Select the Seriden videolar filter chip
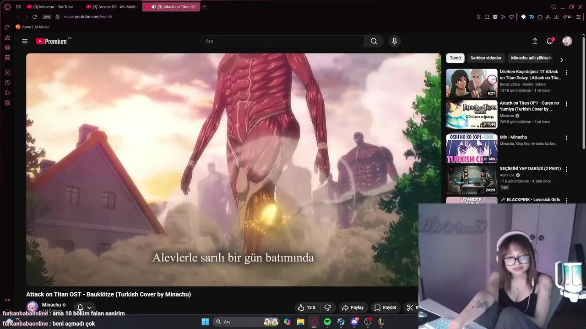This screenshot has width=586, height=329. click(486, 58)
